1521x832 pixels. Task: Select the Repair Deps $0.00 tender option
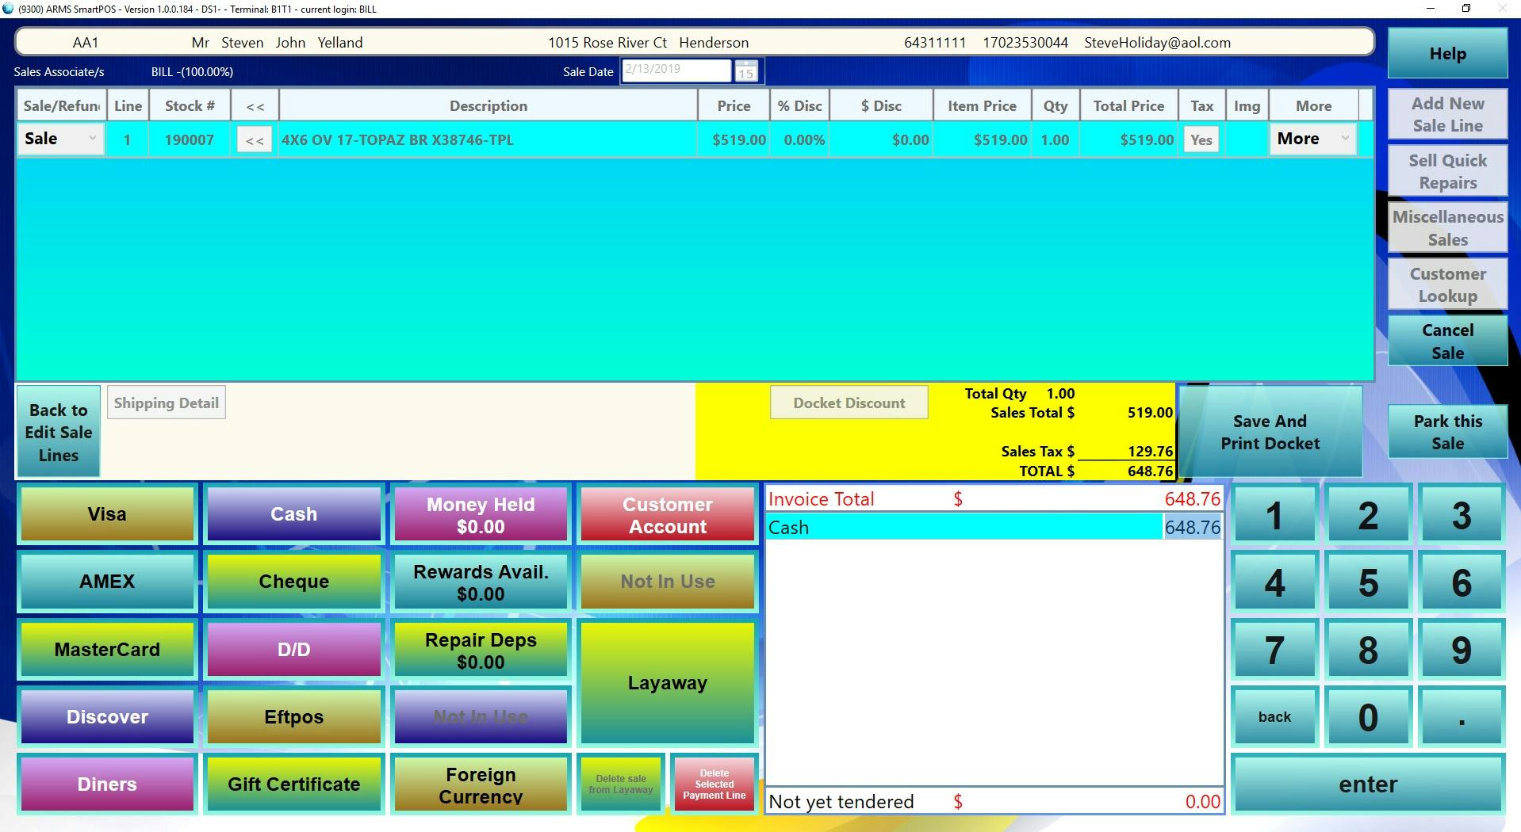479,649
